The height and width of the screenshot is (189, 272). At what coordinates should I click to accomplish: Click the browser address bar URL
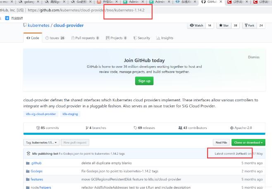(x=86, y=10)
